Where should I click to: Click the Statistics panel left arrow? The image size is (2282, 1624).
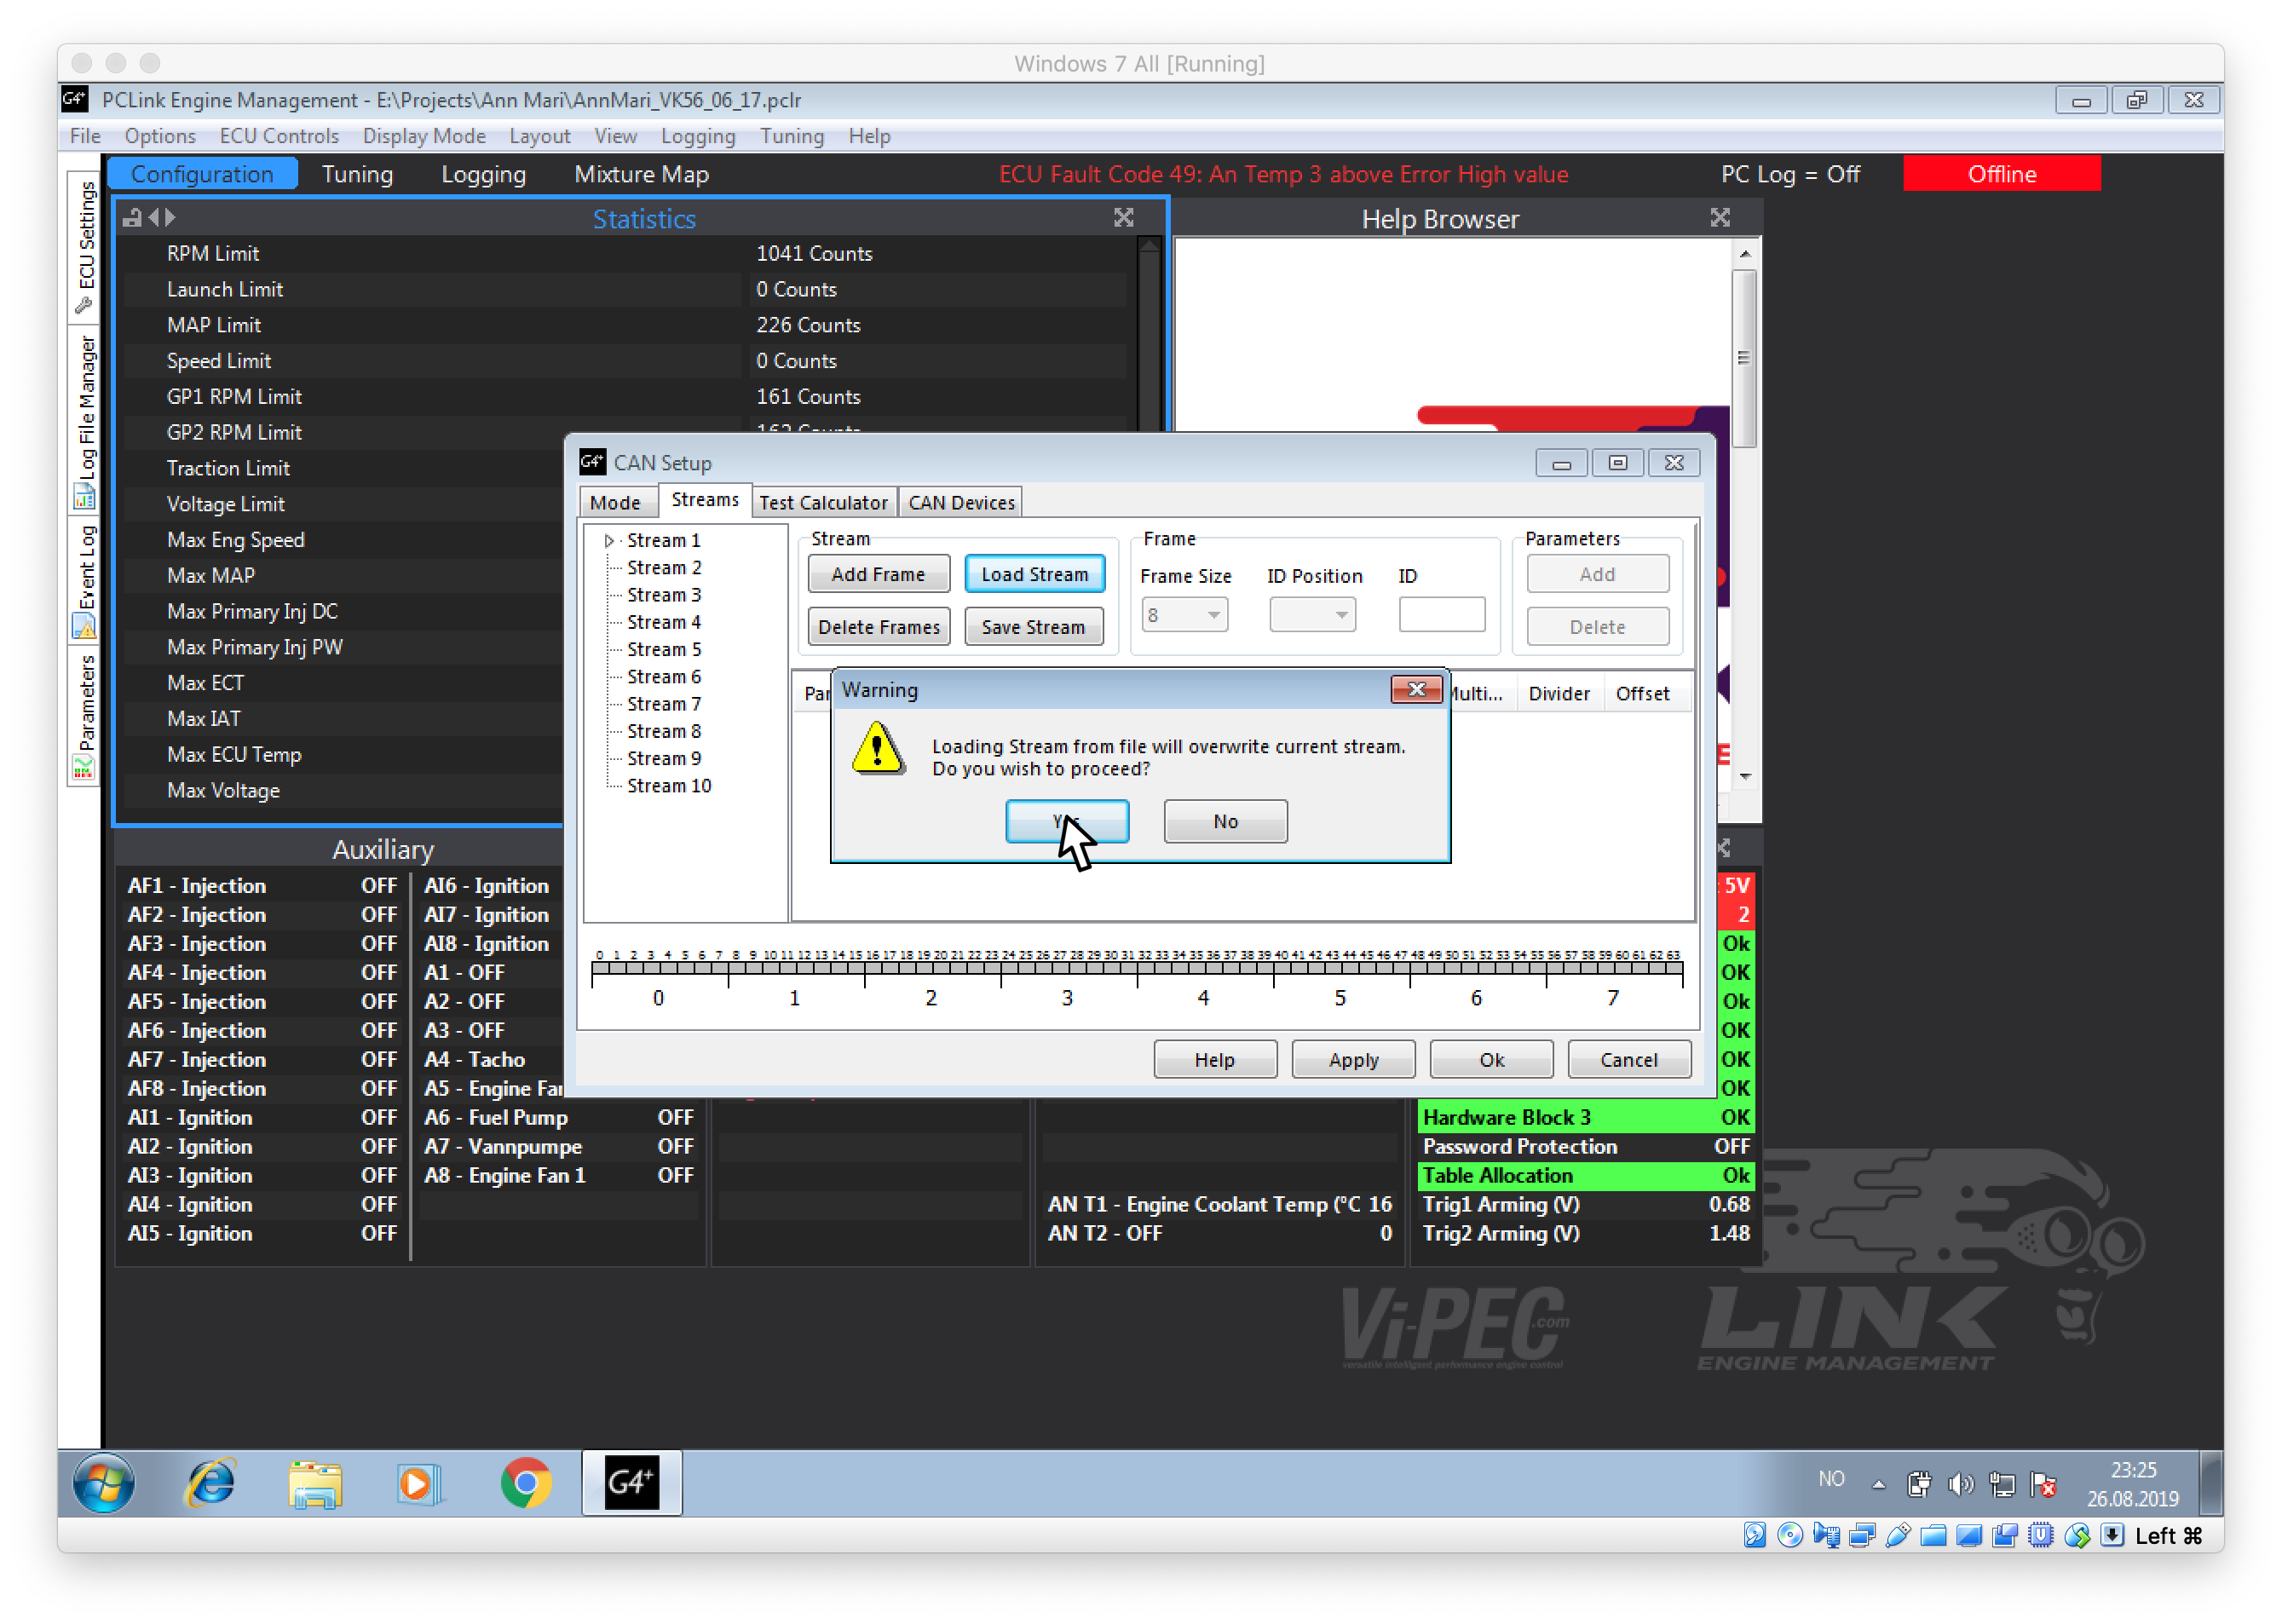153,217
